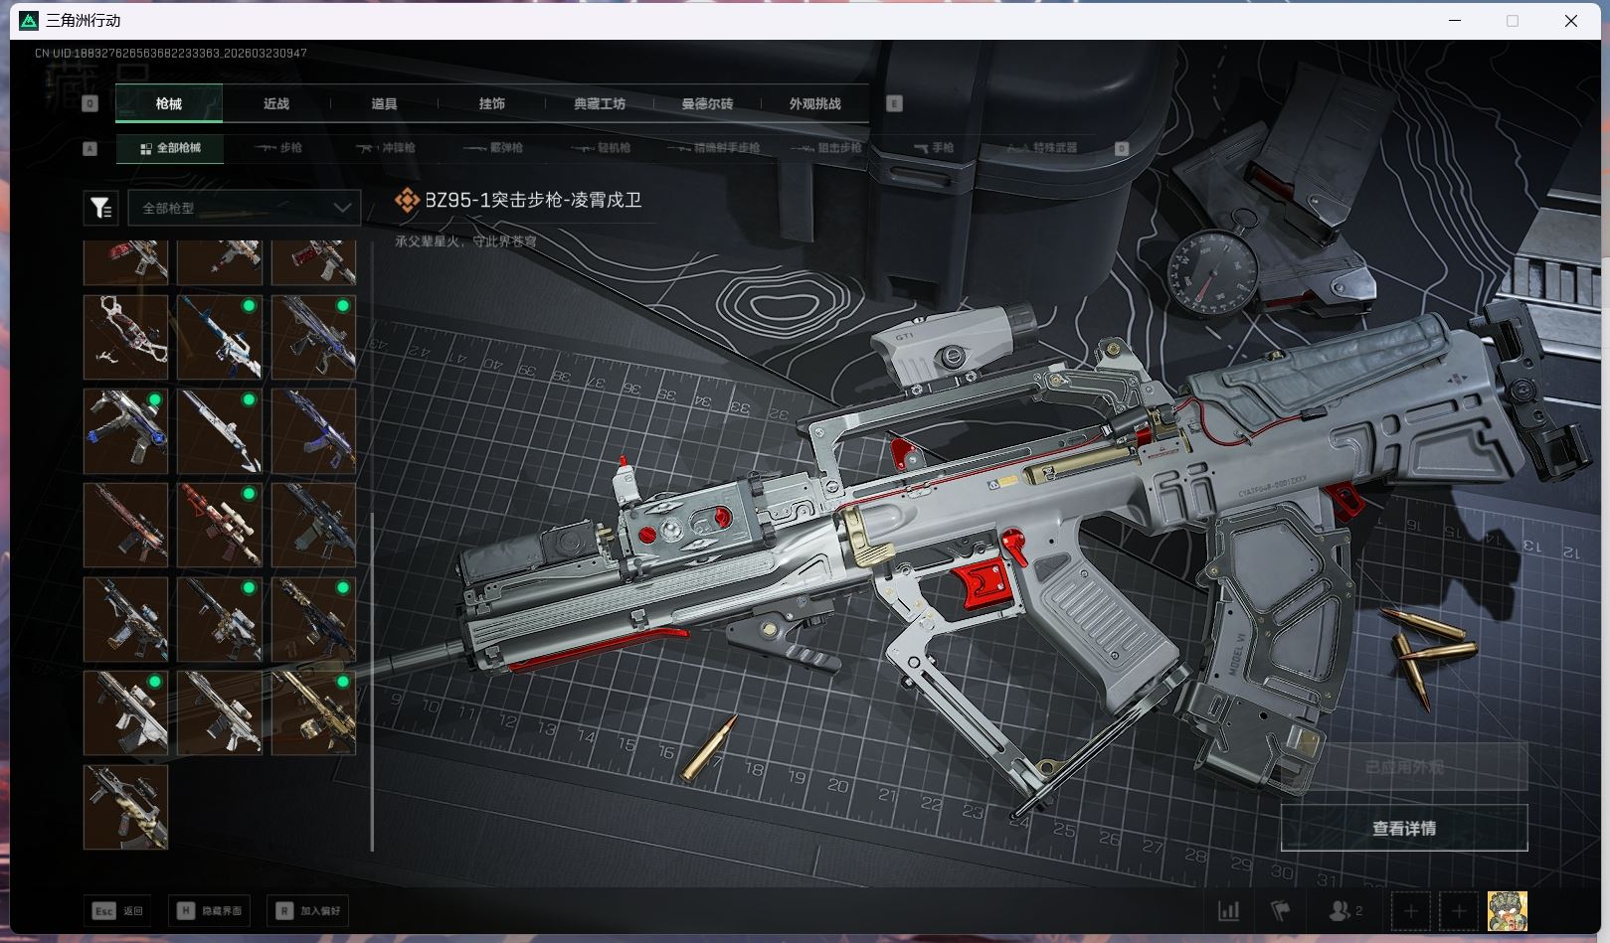Viewport: 1610px width, 943px height.
Task: Click the first empty squad slot plus
Action: 1410,911
